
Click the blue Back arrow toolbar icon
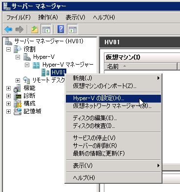[8, 30]
